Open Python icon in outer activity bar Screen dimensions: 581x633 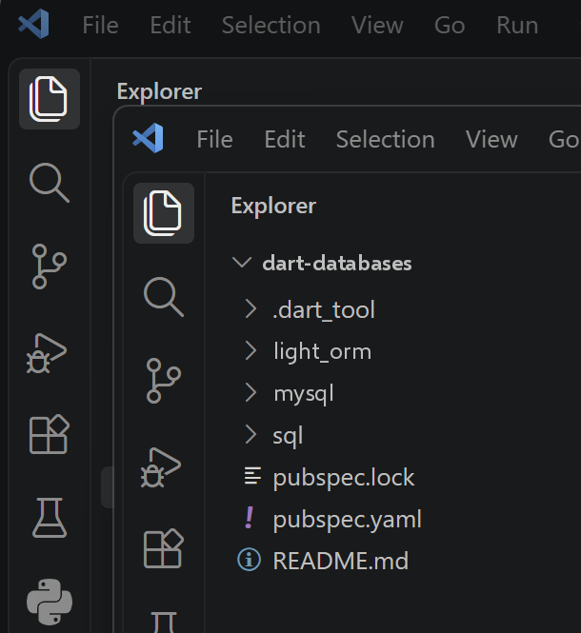tap(50, 602)
